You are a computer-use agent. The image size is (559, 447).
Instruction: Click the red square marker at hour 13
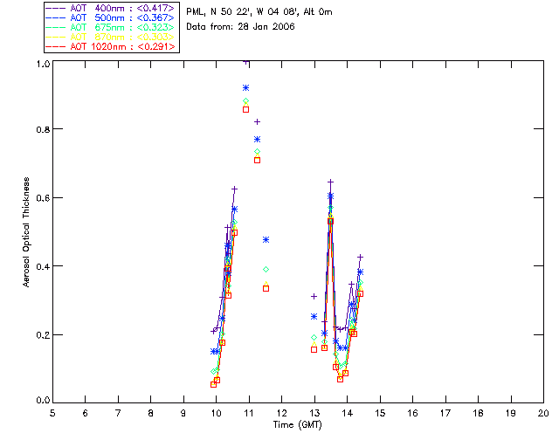click(314, 350)
